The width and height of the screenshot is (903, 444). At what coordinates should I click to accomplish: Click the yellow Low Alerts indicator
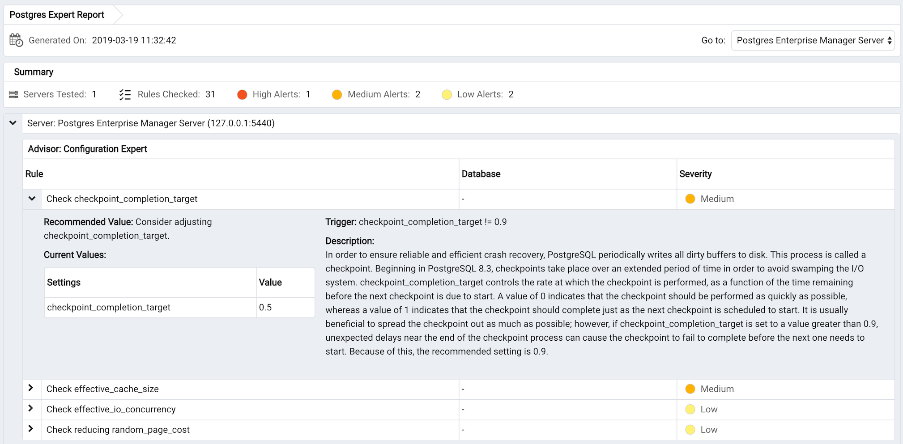tap(447, 94)
